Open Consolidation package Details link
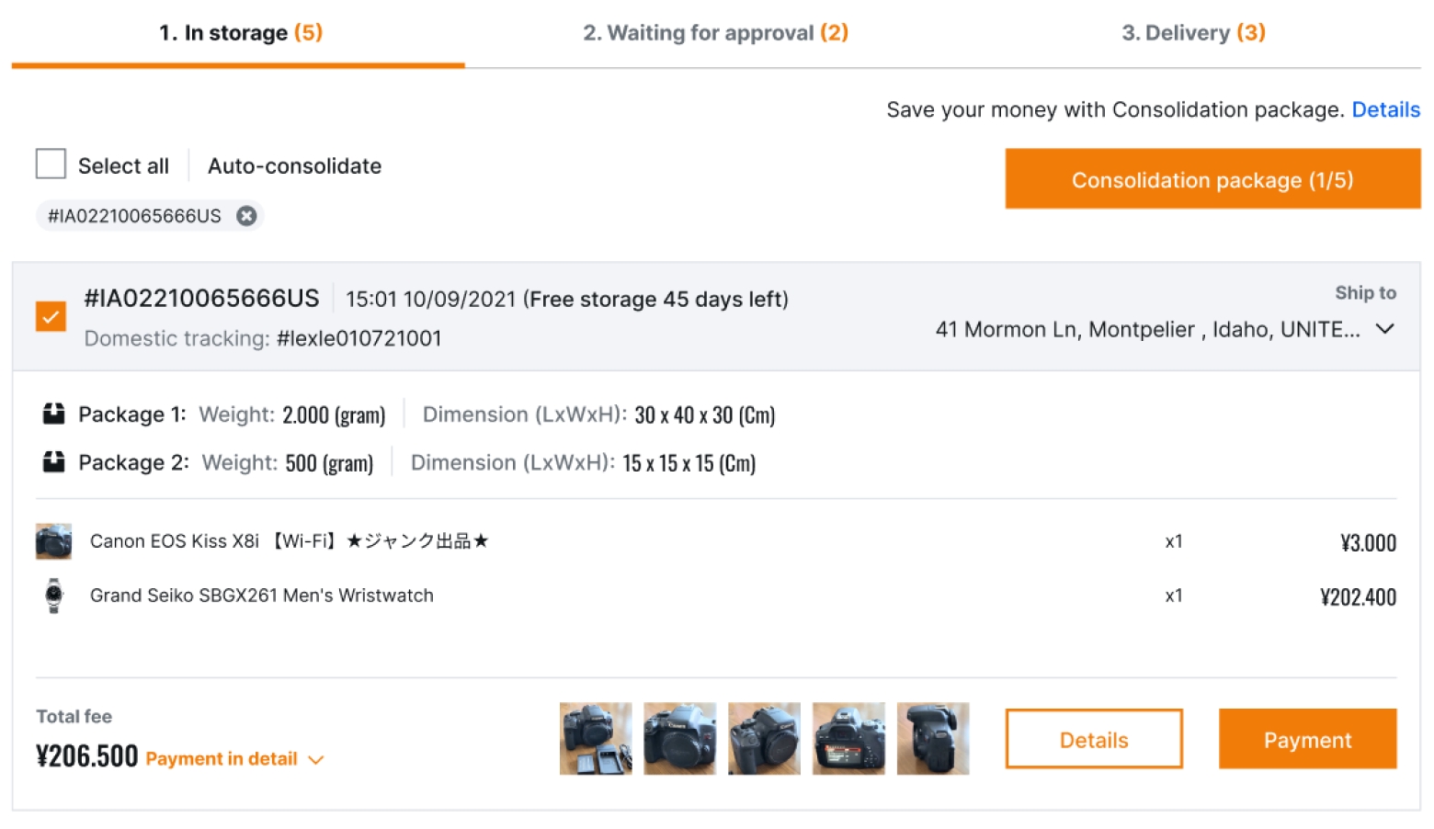Image resolution: width=1434 pixels, height=829 pixels. (x=1385, y=110)
